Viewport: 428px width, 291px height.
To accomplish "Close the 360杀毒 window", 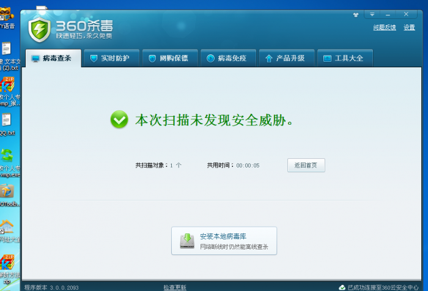I will tap(406, 14).
